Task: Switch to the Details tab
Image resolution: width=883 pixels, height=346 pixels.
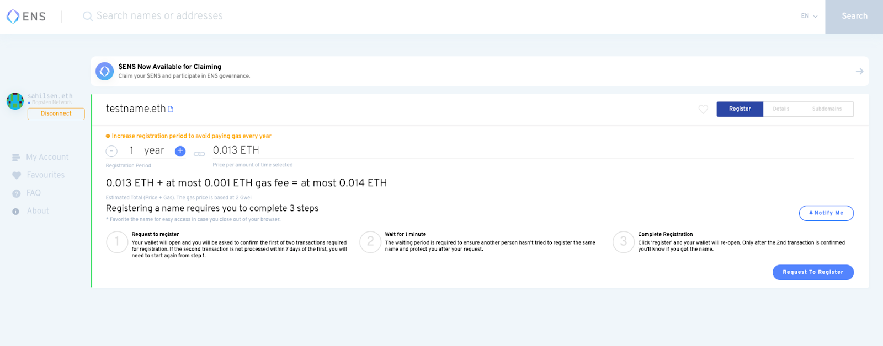Action: pos(781,109)
